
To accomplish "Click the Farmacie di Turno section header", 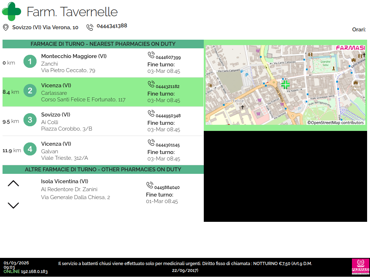I will coord(103,44).
